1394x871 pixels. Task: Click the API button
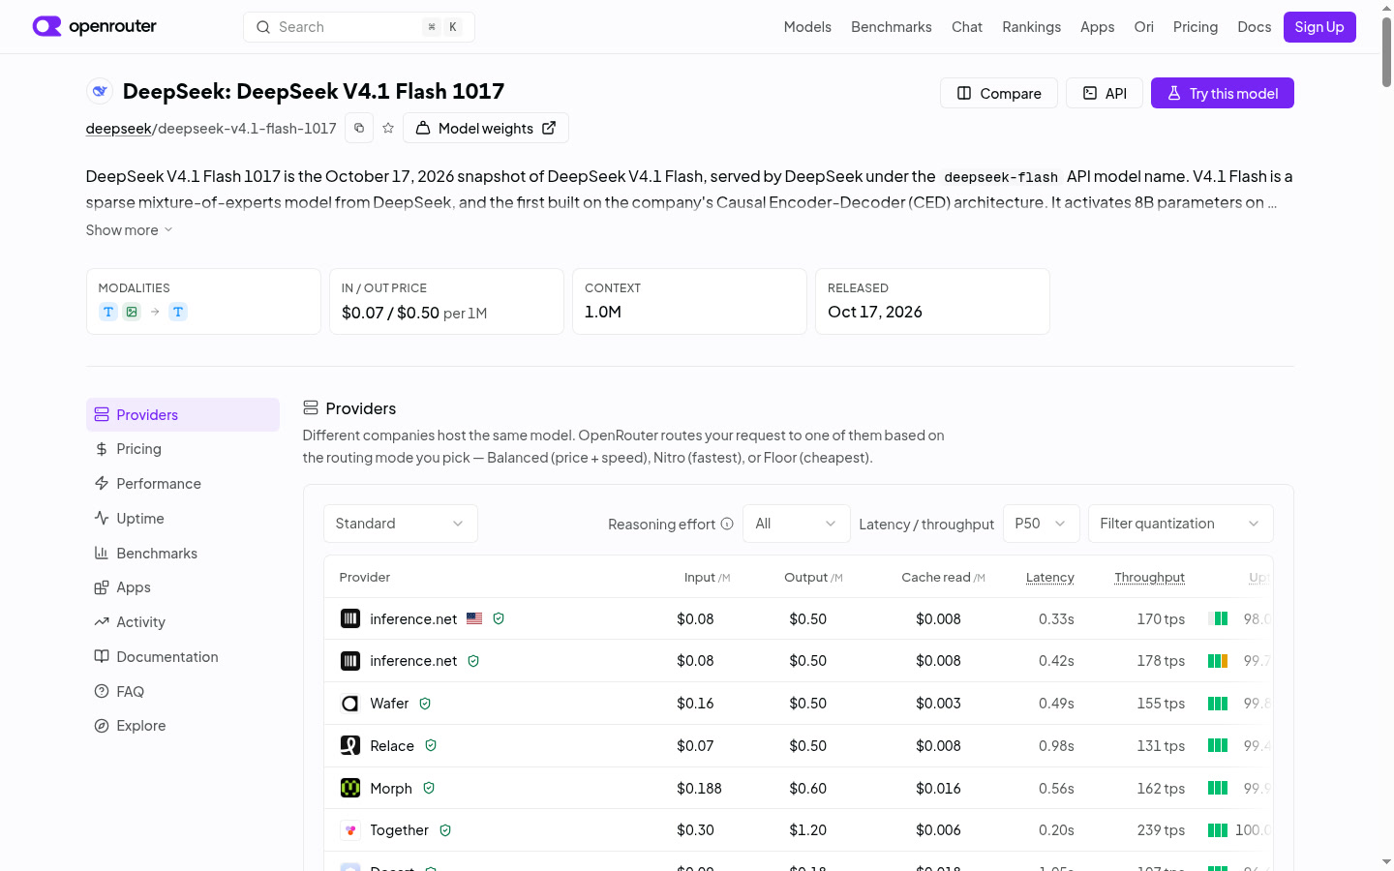[x=1105, y=93]
